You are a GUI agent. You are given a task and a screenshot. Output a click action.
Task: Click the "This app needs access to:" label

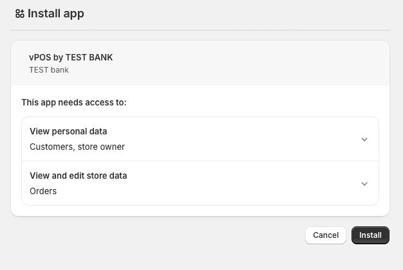tap(74, 102)
